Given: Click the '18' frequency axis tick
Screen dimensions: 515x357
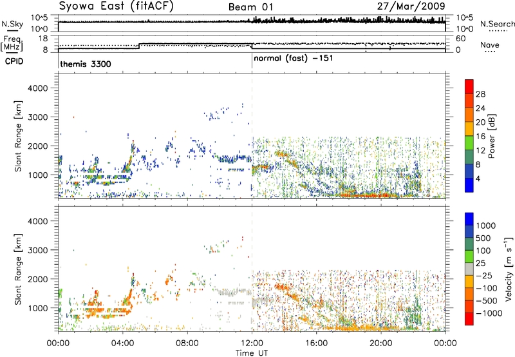Looking at the screenshot, I should [x=43, y=39].
